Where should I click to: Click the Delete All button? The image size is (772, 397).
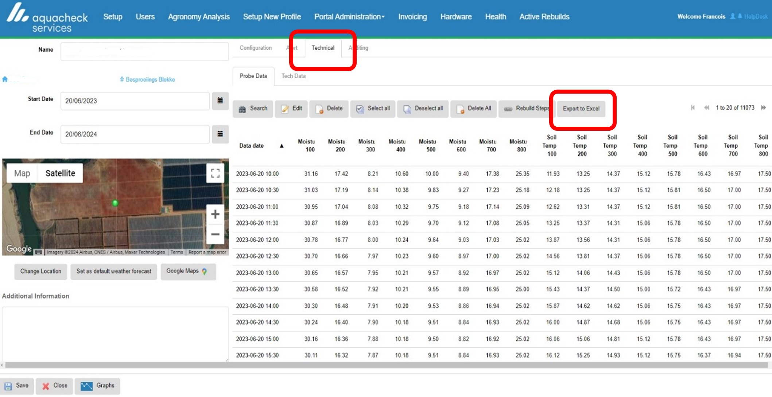tap(473, 109)
